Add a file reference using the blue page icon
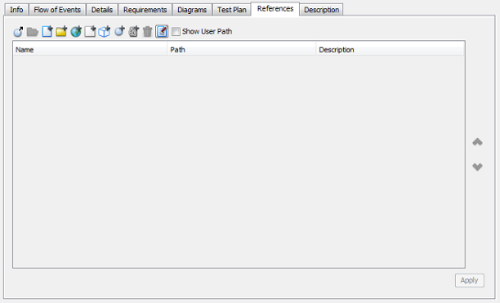This screenshot has width=500, height=303. [x=47, y=32]
